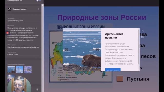164x92 pixels.
Task: Click the slide title Природные зоны России
Action: [102, 17]
